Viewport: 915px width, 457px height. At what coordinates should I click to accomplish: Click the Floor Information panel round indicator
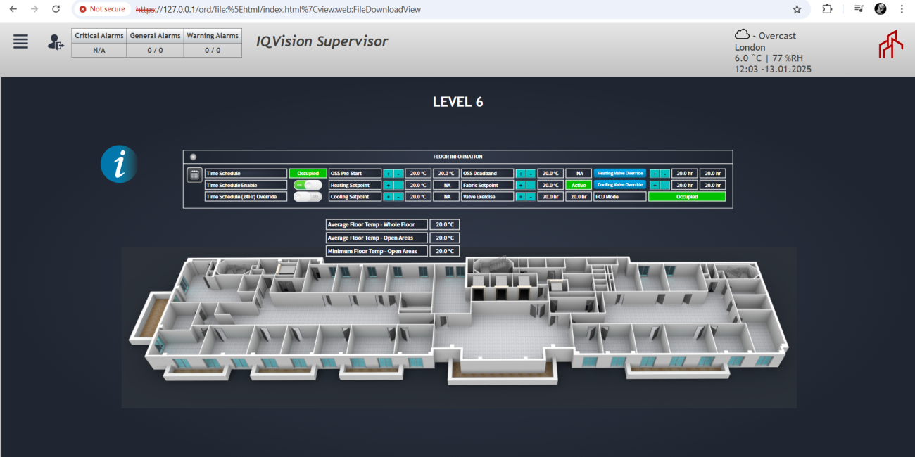[x=193, y=157]
